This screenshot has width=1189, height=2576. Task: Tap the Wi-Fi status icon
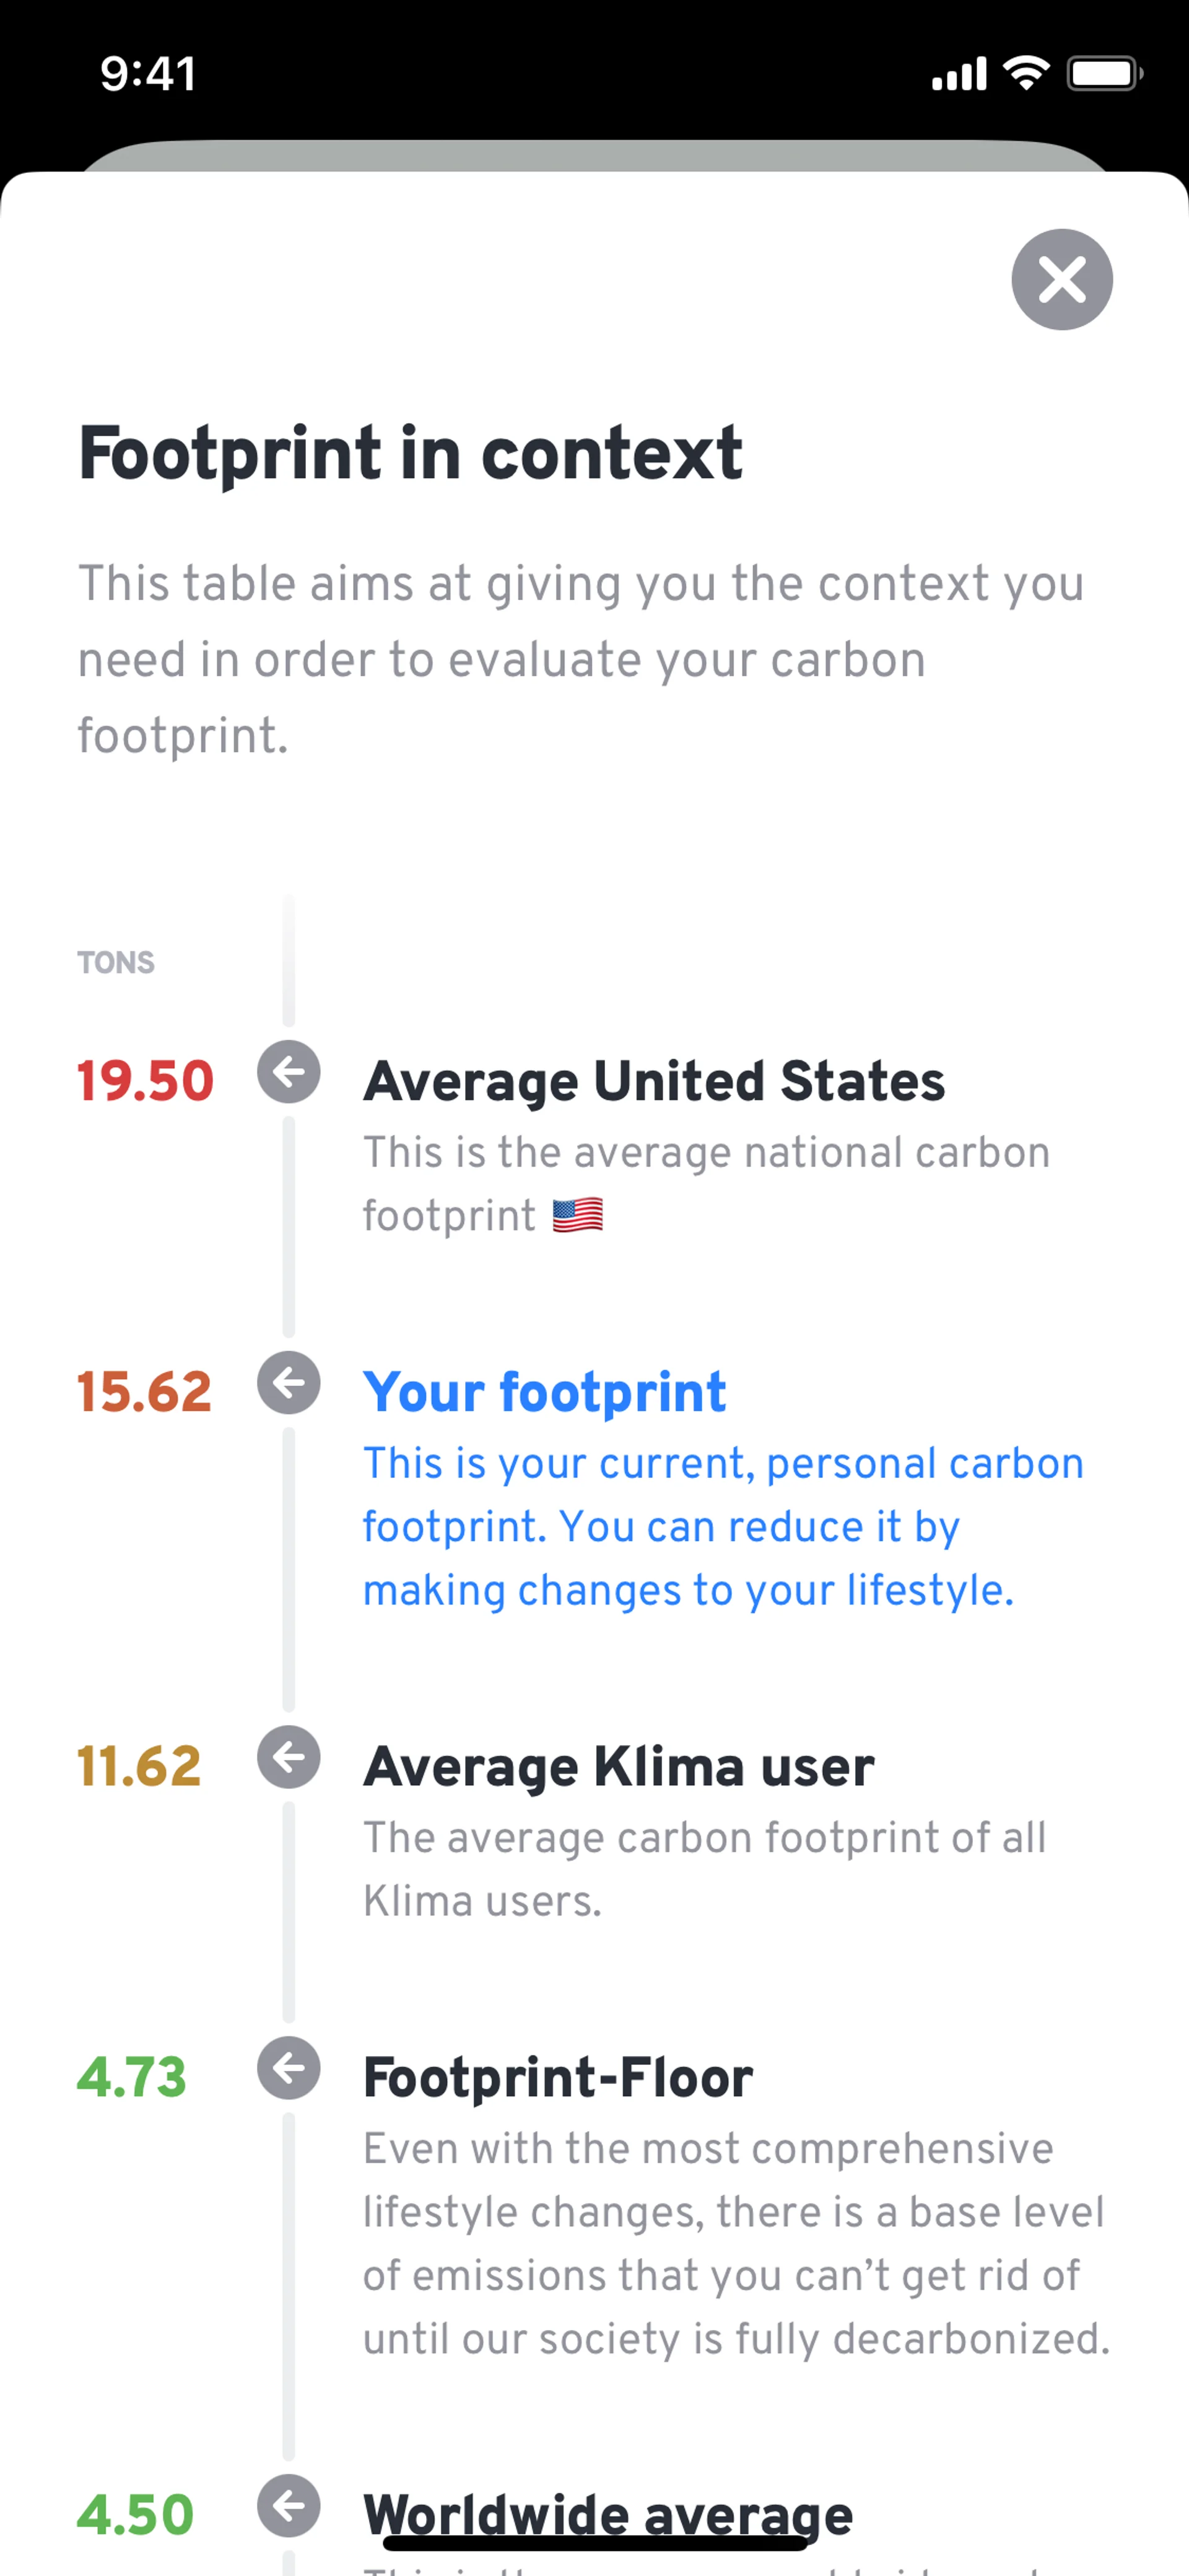point(1025,73)
